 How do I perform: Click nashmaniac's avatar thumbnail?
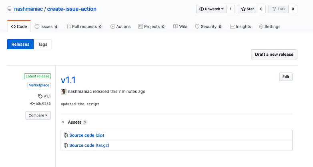[64, 91]
